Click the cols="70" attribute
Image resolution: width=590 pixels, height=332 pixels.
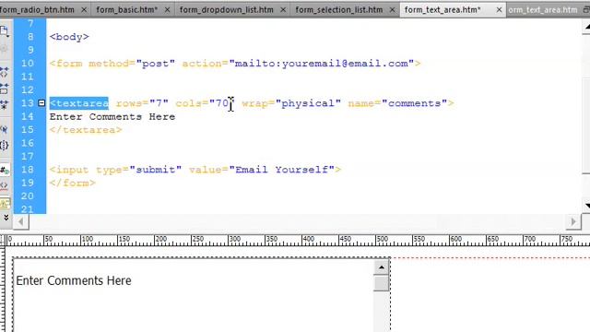tap(205, 103)
